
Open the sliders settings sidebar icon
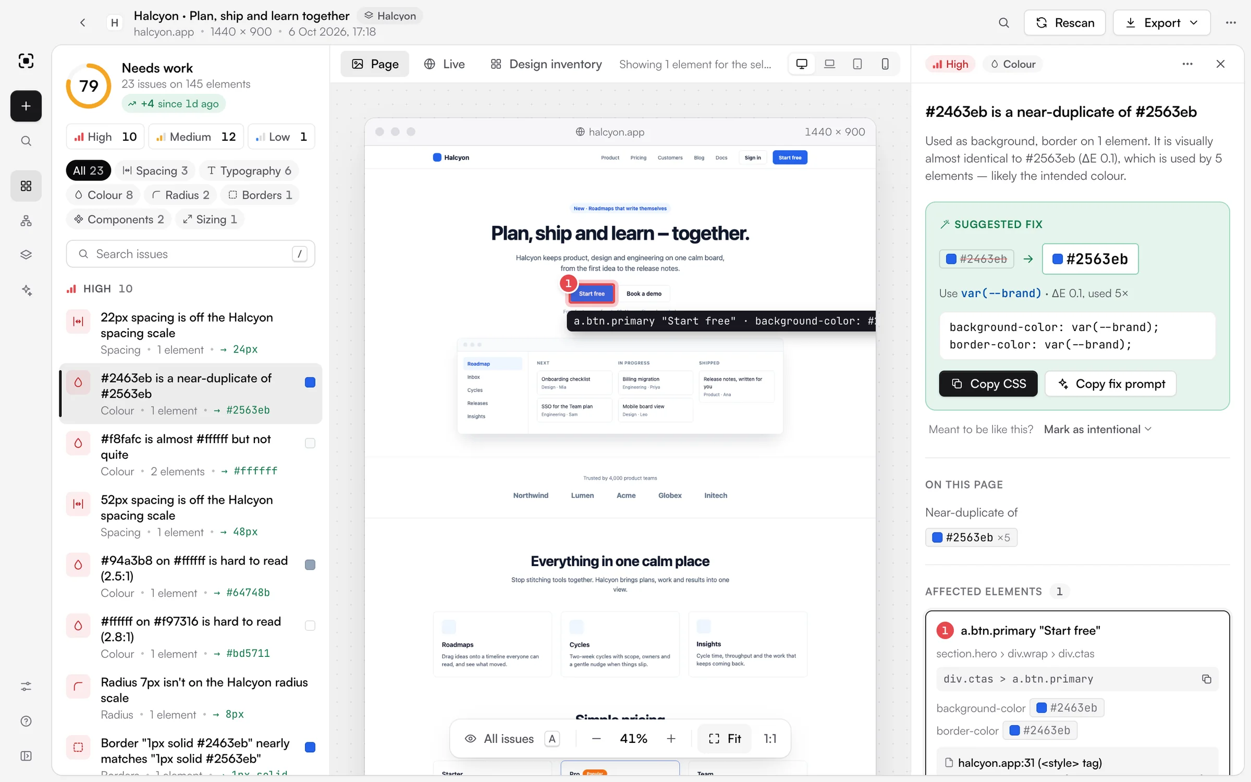point(26,686)
